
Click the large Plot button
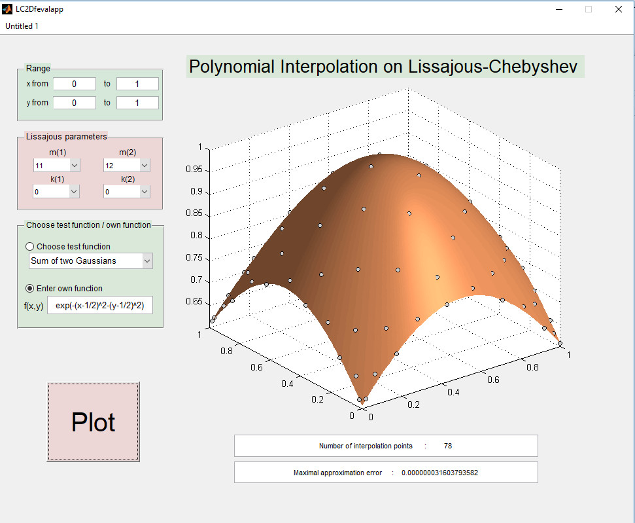[94, 422]
